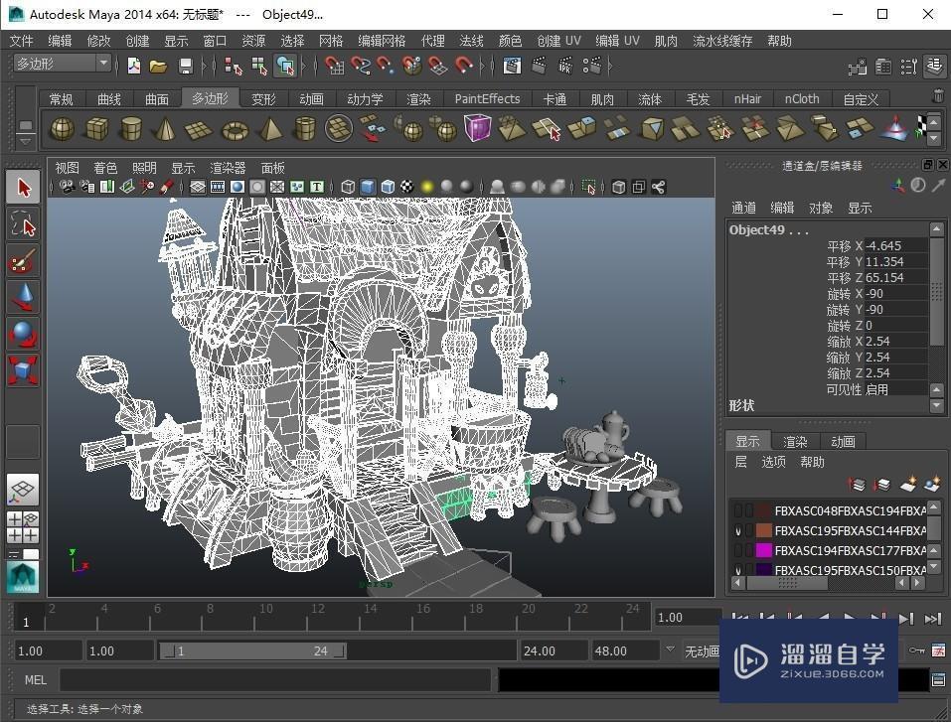The width and height of the screenshot is (951, 722).
Task: Click the MEL command line input
Action: coord(274,680)
